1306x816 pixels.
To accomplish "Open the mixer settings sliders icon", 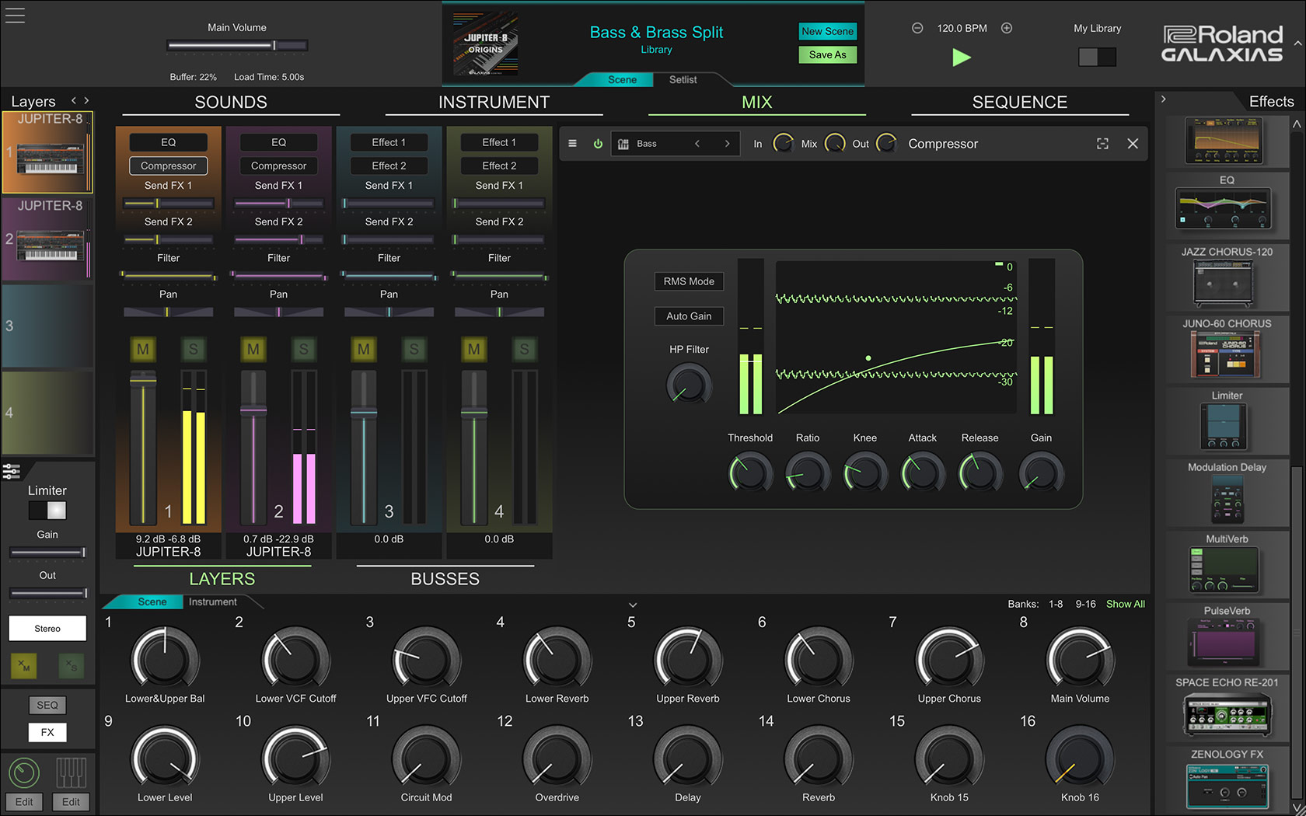I will [11, 471].
